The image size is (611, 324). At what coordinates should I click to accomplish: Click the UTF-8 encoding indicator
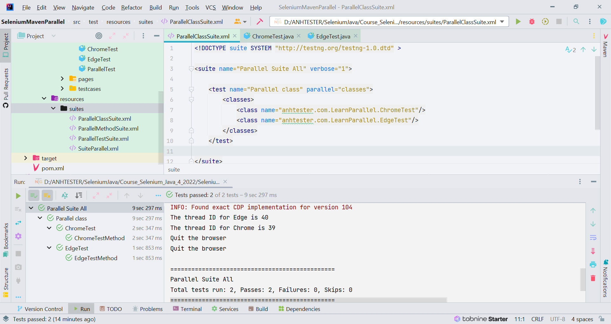tap(558, 319)
